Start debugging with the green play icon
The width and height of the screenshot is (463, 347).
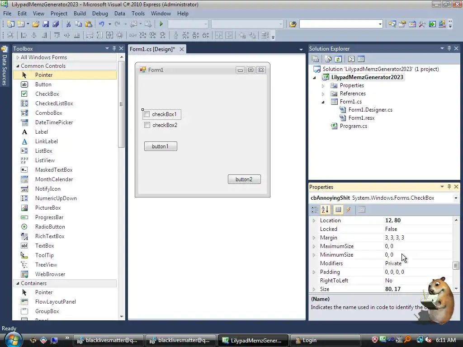click(161, 24)
